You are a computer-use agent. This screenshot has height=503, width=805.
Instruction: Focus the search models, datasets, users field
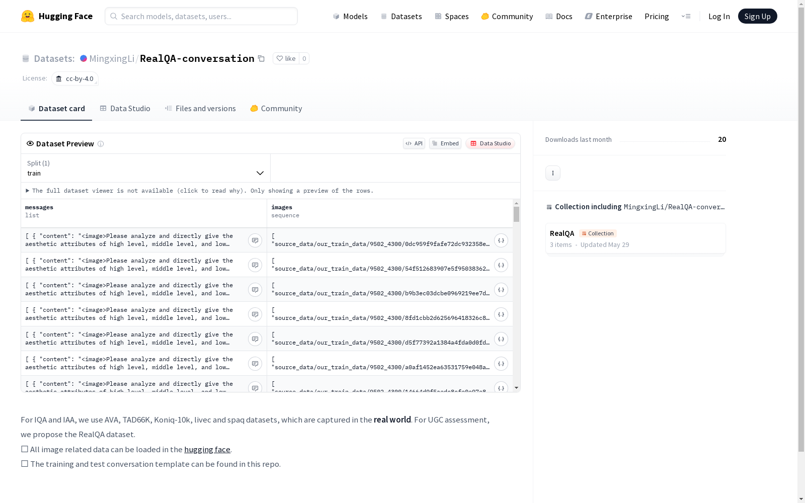[201, 16]
